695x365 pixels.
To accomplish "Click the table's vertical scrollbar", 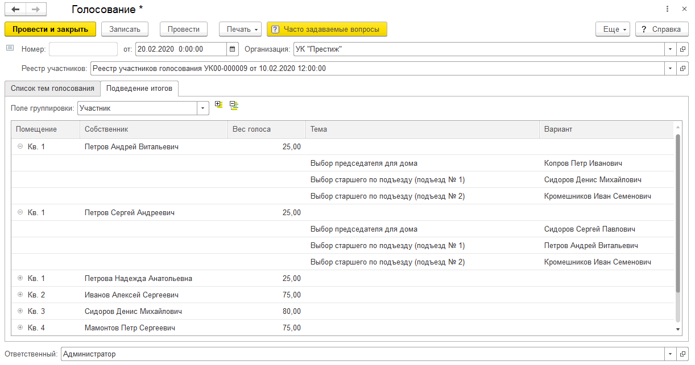I will coord(677,216).
